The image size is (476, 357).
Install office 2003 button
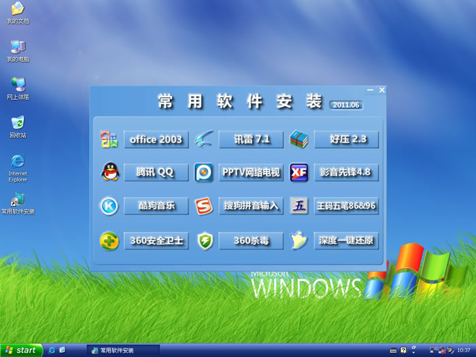pos(156,139)
